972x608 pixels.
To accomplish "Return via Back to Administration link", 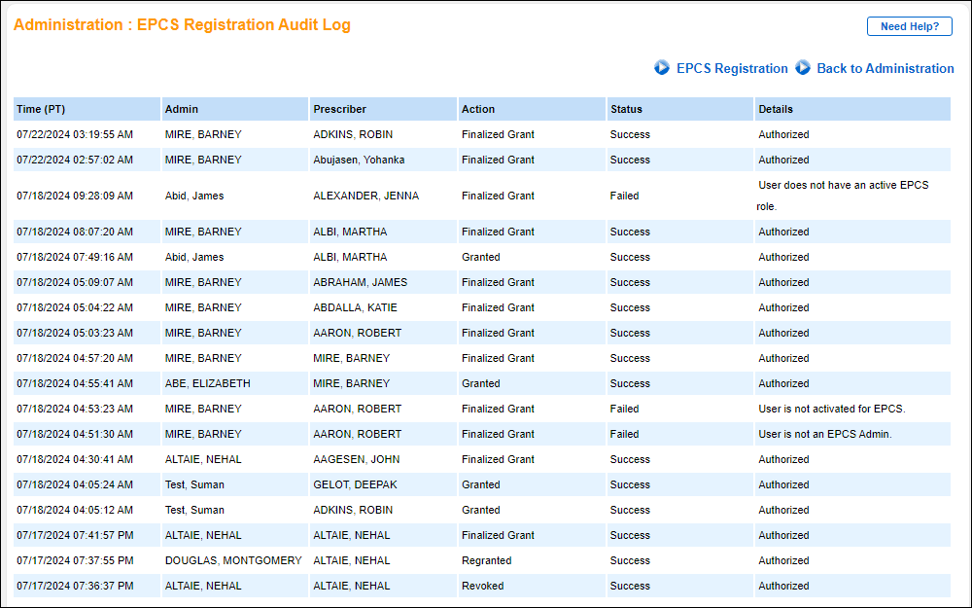I will point(885,68).
